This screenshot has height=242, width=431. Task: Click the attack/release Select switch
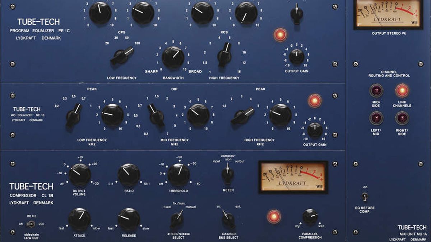177,219
